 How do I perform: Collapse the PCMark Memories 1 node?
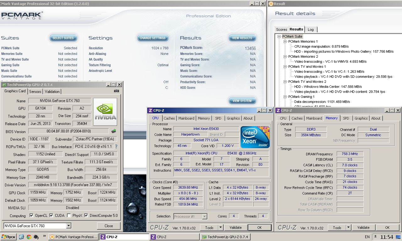click(285, 41)
